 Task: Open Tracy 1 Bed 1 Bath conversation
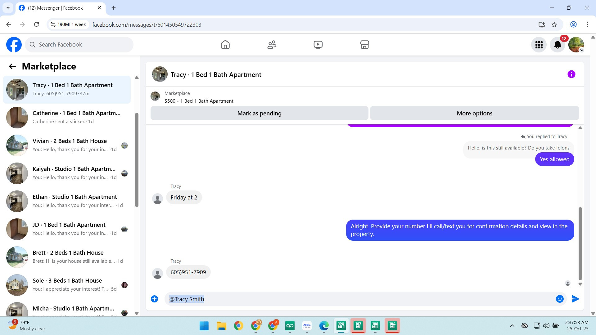tap(67, 90)
